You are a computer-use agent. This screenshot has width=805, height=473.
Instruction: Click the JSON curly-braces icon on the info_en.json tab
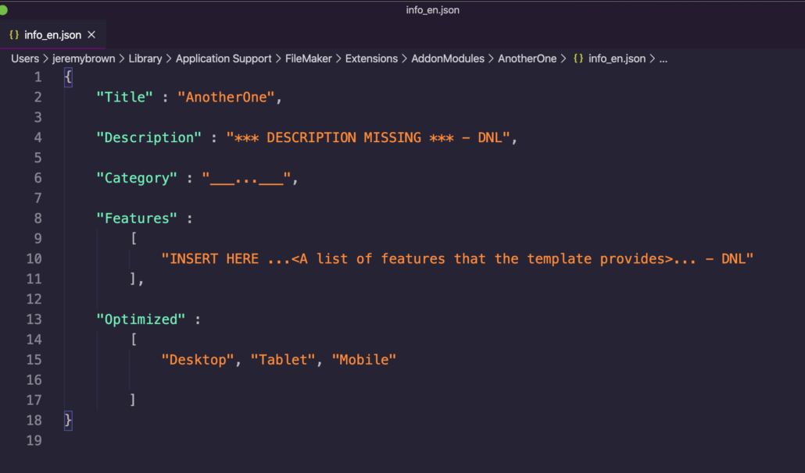point(13,35)
